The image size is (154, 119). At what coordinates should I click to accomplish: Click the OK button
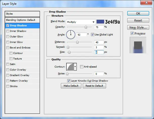coord(138,13)
